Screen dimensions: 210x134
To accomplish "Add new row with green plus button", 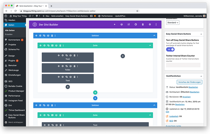I will [95, 92].
